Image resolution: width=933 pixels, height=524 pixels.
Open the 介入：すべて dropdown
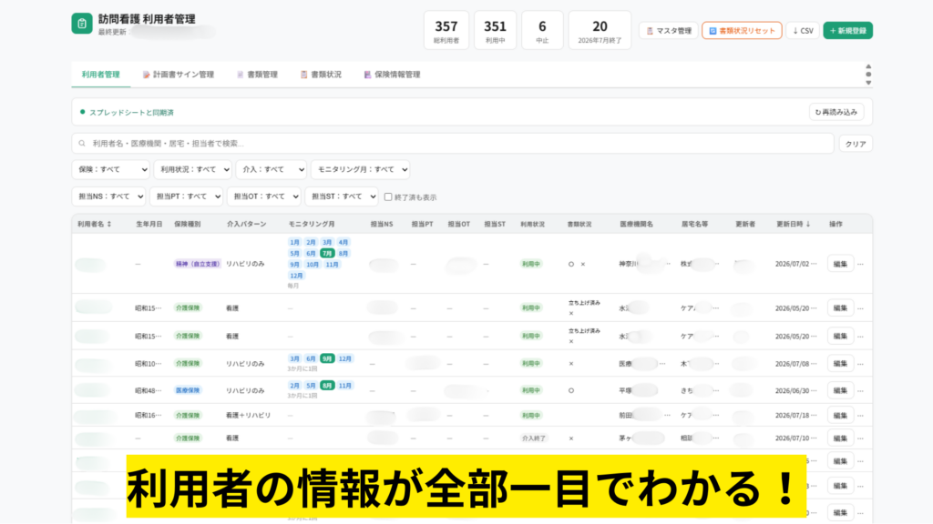272,169
